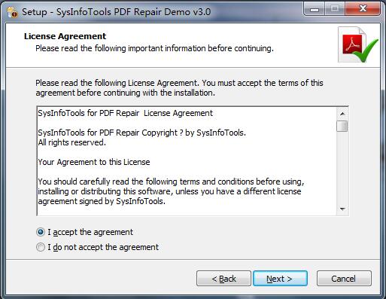Click the setup installer icon in title bar
Screen dimensions: 386x299
pos(12,12)
